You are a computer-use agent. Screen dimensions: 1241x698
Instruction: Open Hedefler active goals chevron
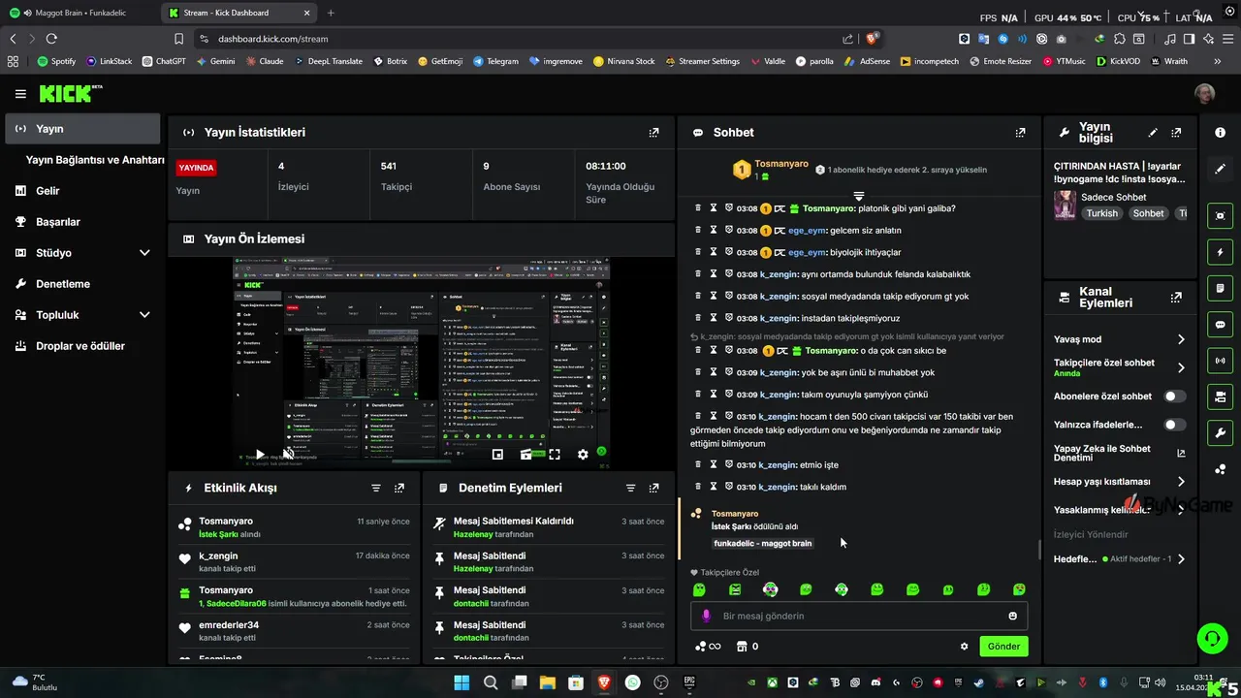(1181, 559)
